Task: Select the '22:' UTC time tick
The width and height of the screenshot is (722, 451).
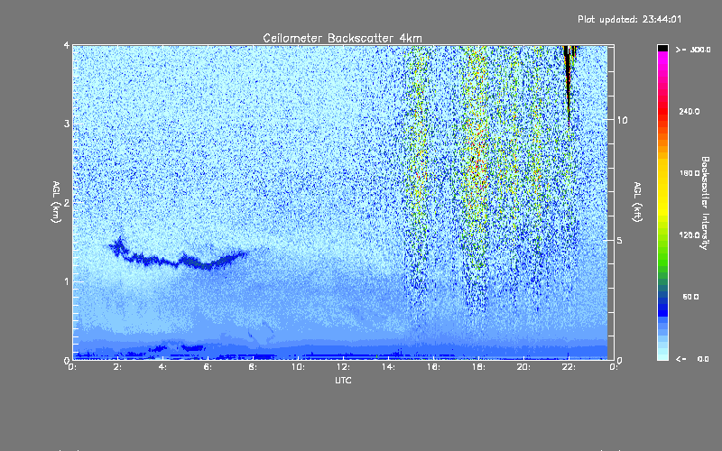Action: (569, 367)
